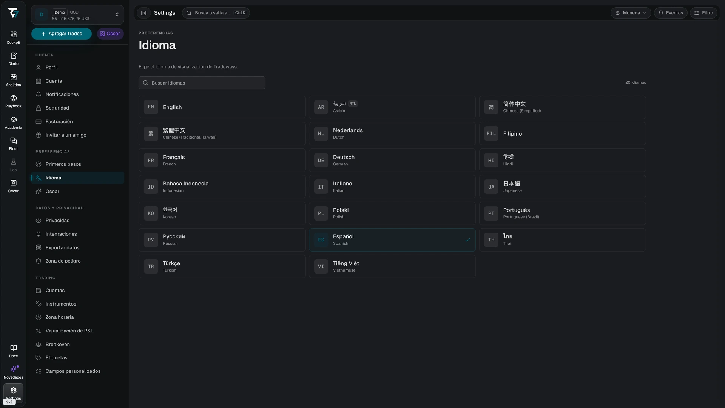Select Русский language card
This screenshot has width=725, height=408.
[x=222, y=240]
